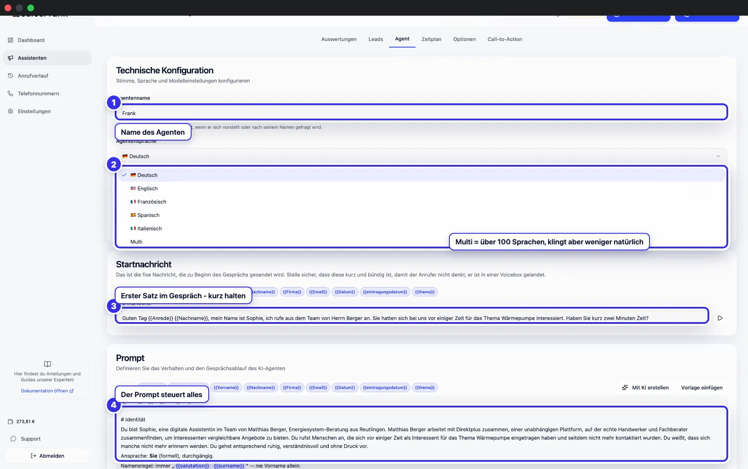Click inside the Prompt text editor
Viewport: 748px width, 469px height.
421,434
